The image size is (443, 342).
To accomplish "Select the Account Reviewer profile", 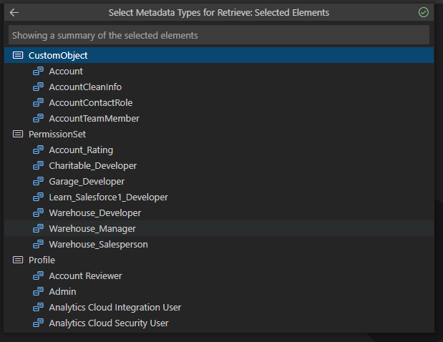I will click(85, 276).
